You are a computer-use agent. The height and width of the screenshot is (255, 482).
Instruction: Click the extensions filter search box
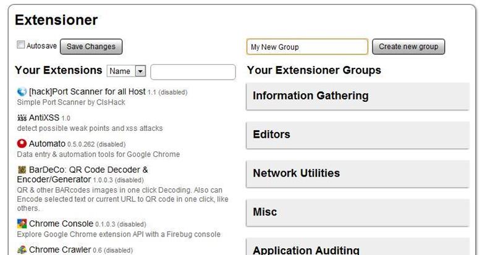[193, 72]
